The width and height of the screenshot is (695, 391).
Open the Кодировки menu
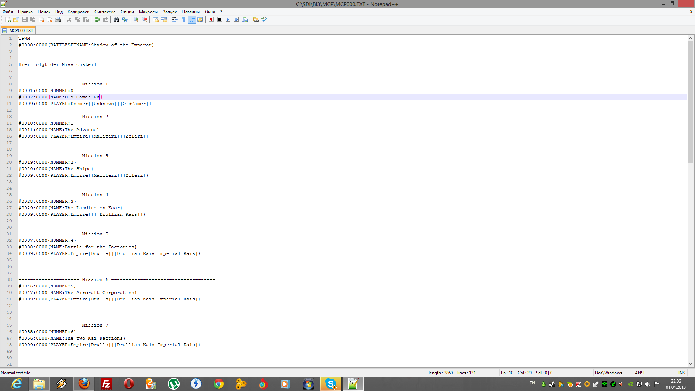[x=78, y=12]
